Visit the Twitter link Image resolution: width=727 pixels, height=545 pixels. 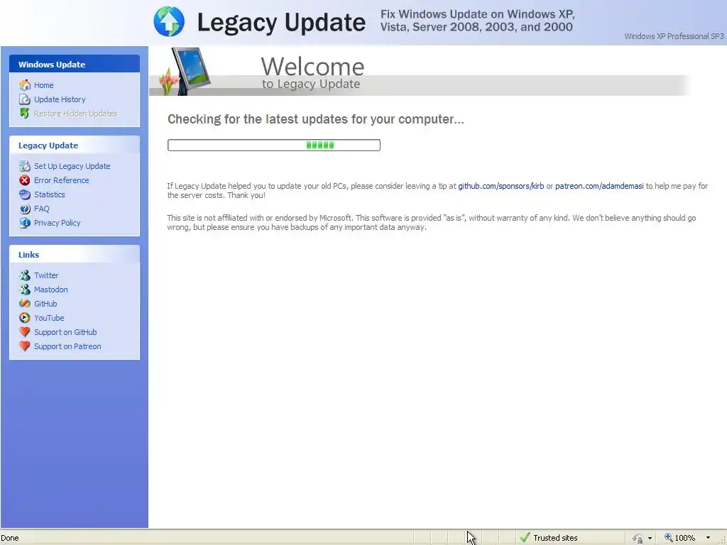(x=46, y=275)
